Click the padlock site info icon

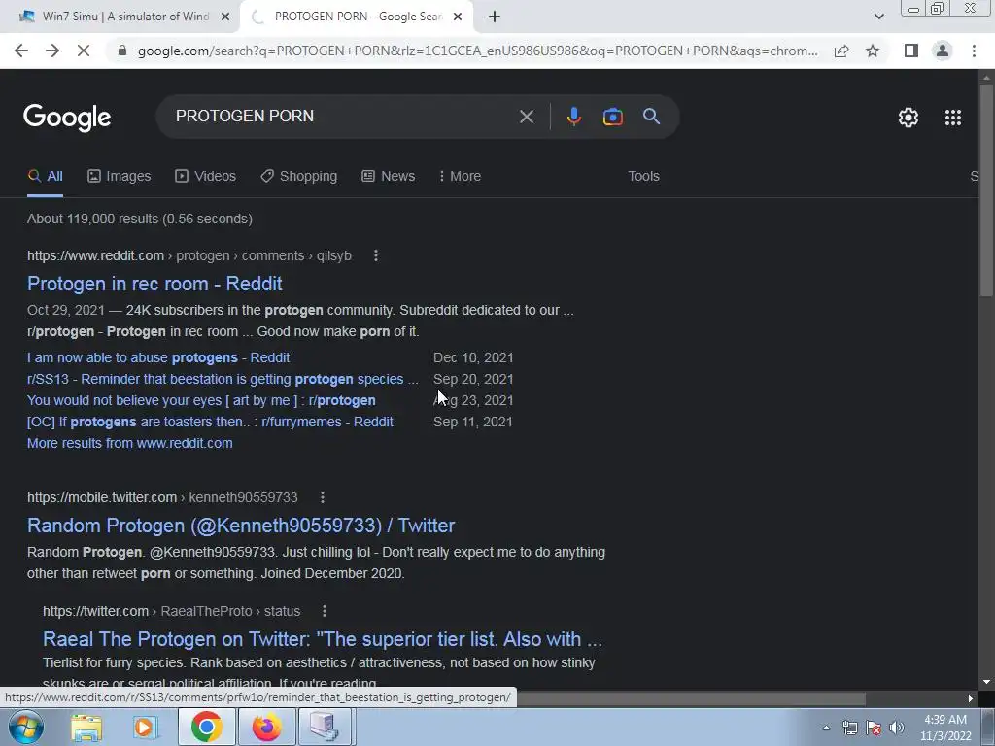tap(122, 51)
